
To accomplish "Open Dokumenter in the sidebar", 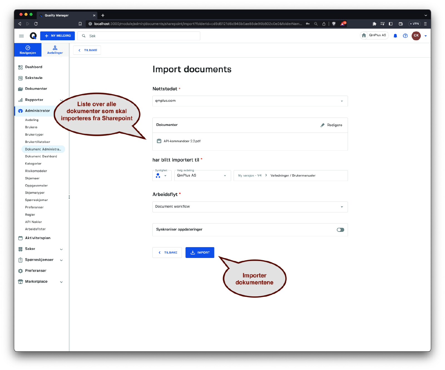I will pos(36,89).
